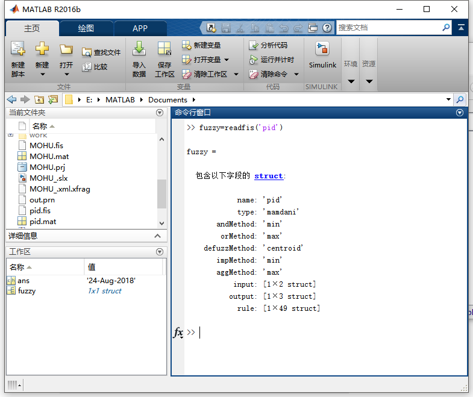Open the address bar path history dropdown
The height and width of the screenshot is (397, 473).
point(448,99)
